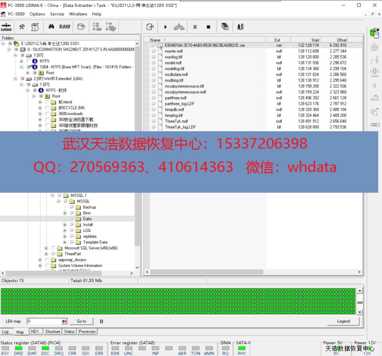Toggle checkbox for the Data folder
The width and height of the screenshot is (382, 356).
point(72,219)
